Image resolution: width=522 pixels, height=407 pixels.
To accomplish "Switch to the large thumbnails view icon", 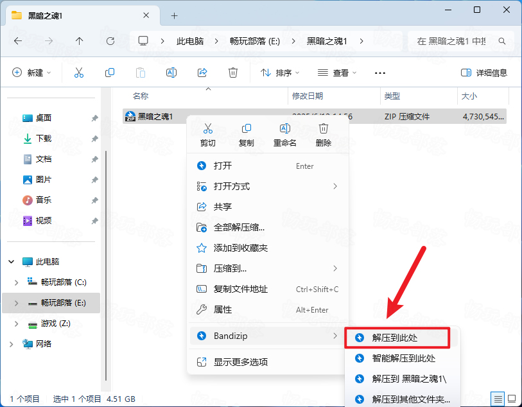I will coord(512,399).
